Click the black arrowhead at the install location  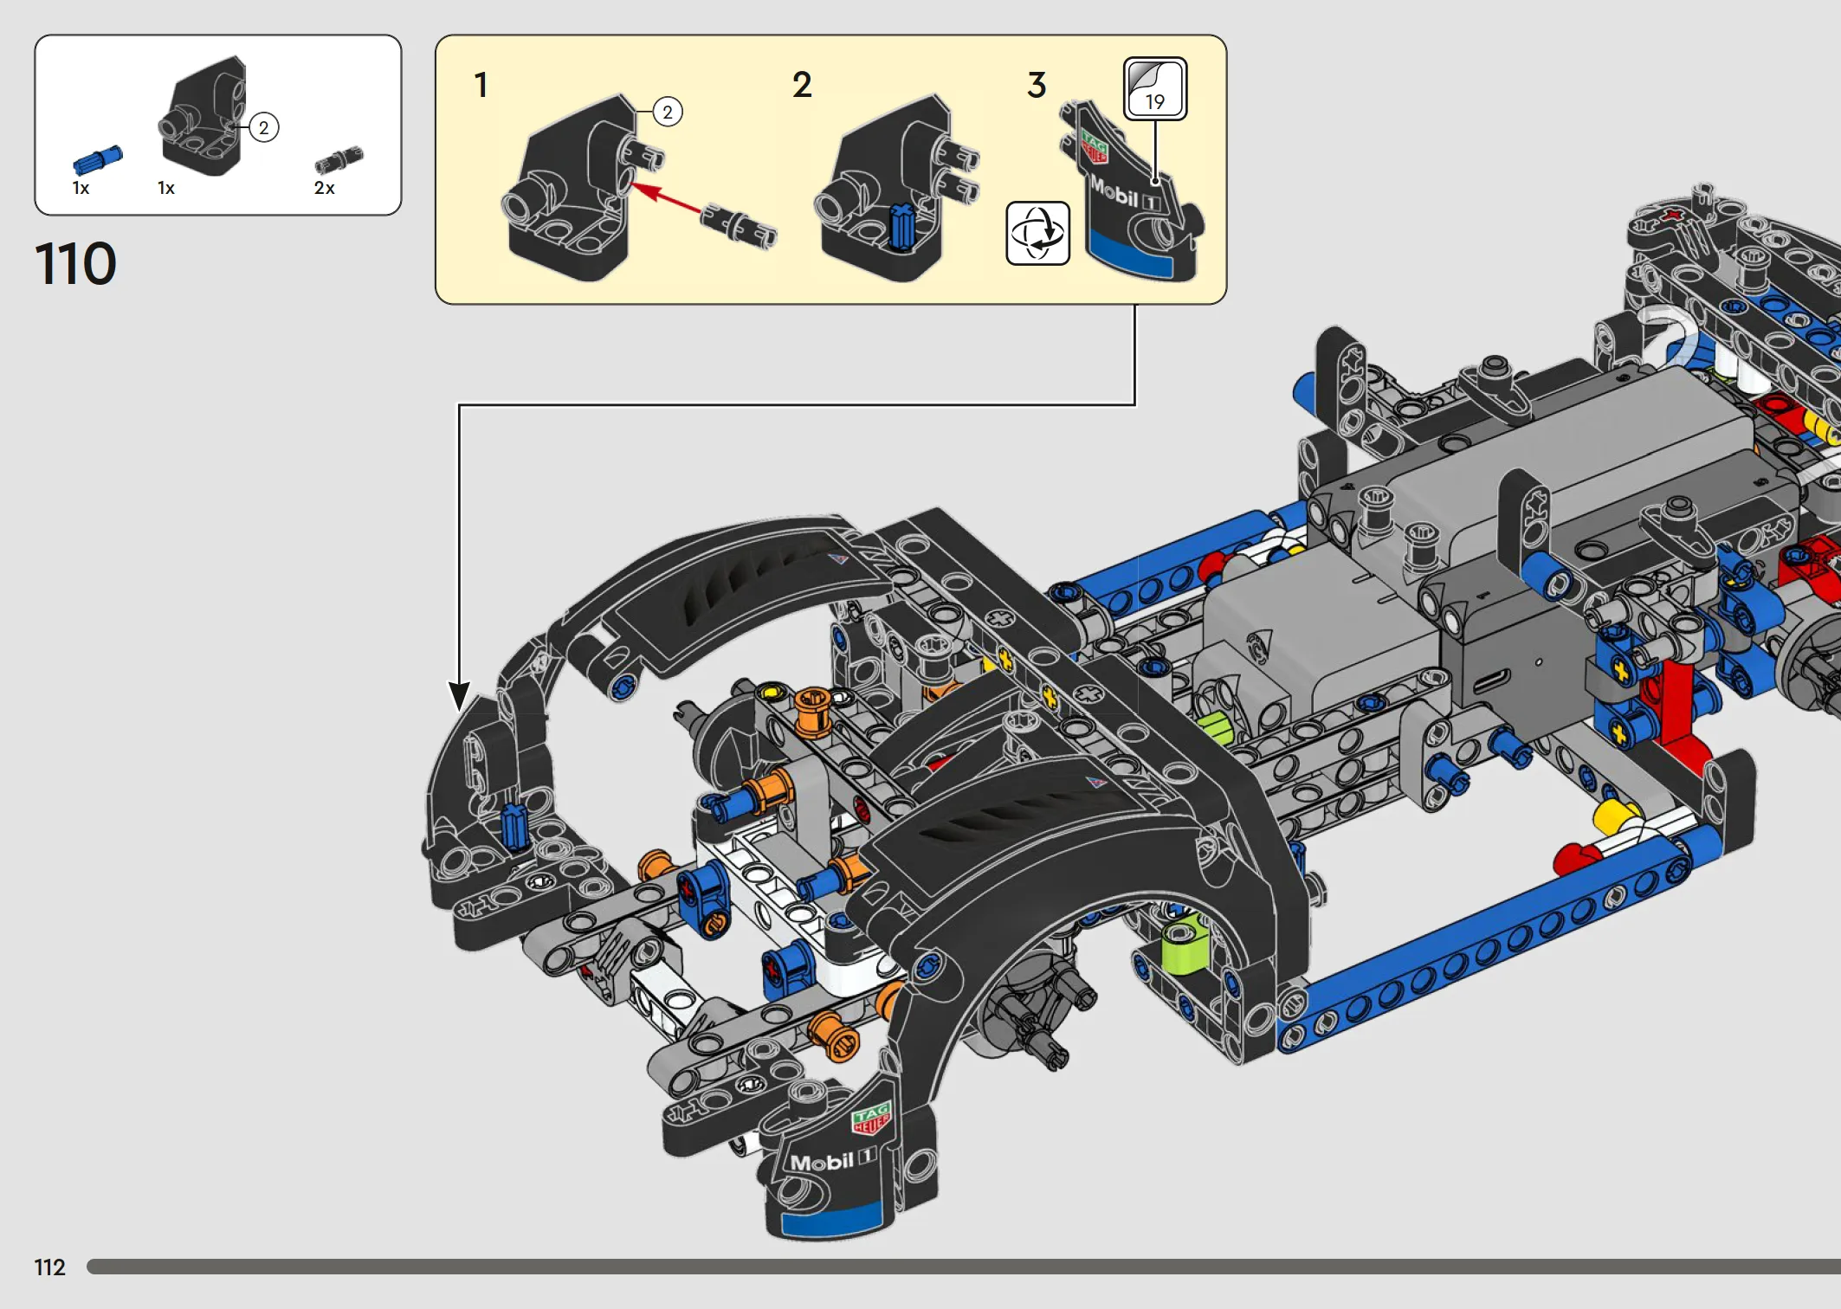(458, 695)
